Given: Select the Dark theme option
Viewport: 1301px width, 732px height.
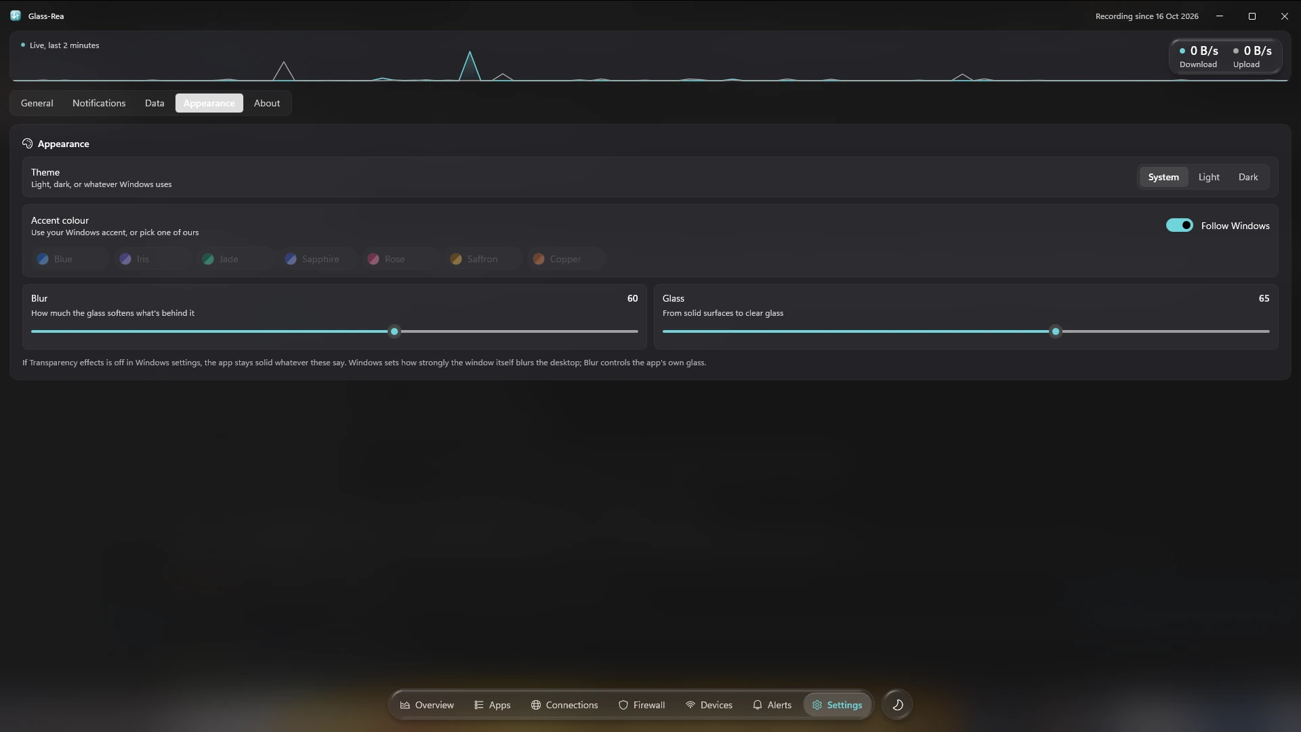Looking at the screenshot, I should pos(1247,177).
